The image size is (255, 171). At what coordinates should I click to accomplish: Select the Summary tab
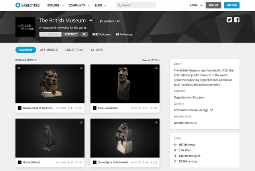point(25,50)
